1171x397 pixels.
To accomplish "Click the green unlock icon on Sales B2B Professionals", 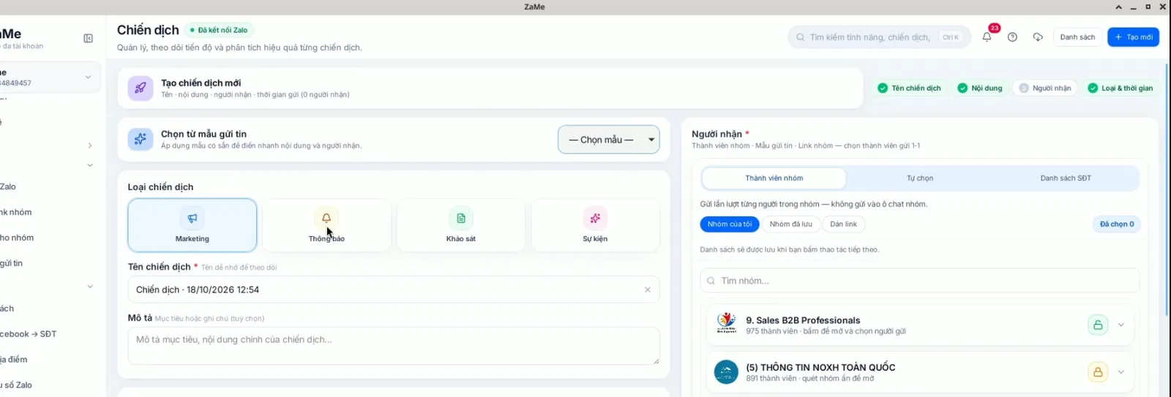I will 1098,325.
